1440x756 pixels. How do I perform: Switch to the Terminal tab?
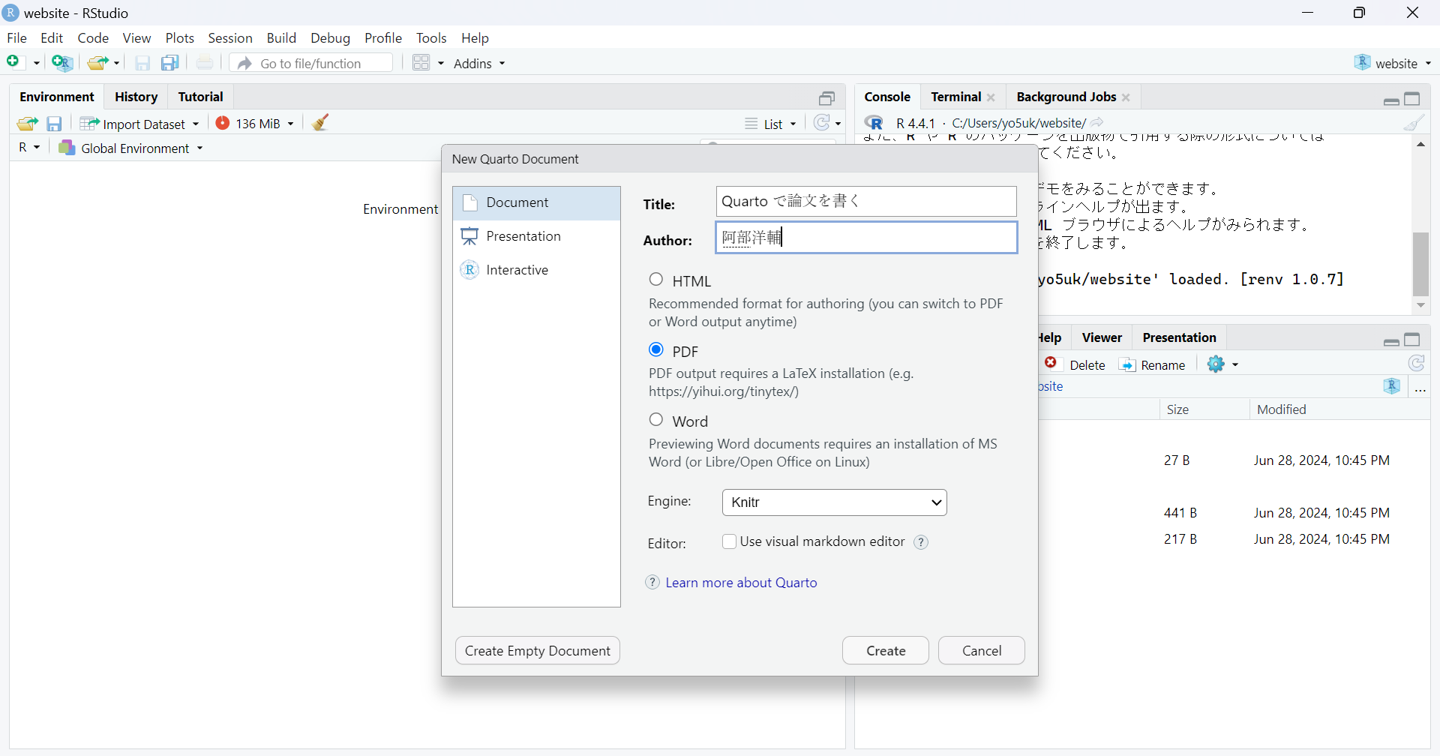(955, 97)
